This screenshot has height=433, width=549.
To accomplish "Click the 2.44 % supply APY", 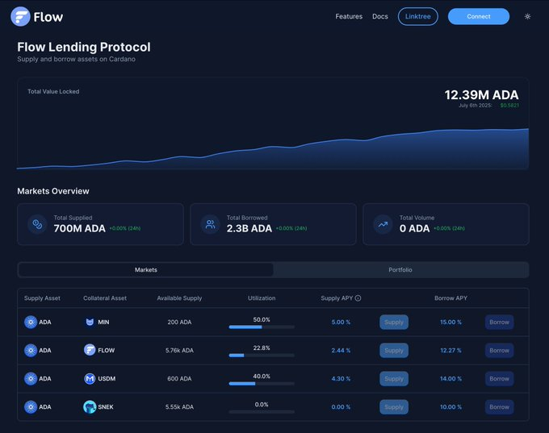I will (341, 350).
